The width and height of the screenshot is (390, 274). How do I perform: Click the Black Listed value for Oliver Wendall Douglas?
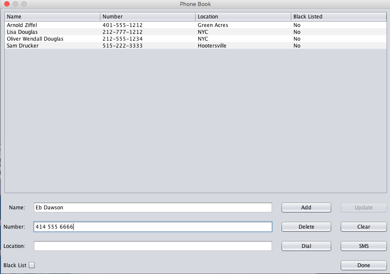point(297,39)
